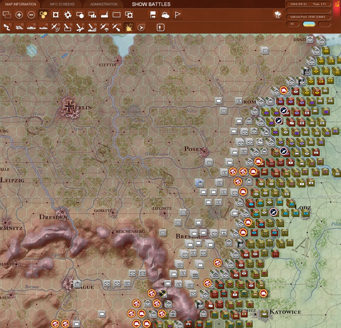Click the pennant flag outline icon
Viewport: 341px width, 328px height.
click(178, 15)
